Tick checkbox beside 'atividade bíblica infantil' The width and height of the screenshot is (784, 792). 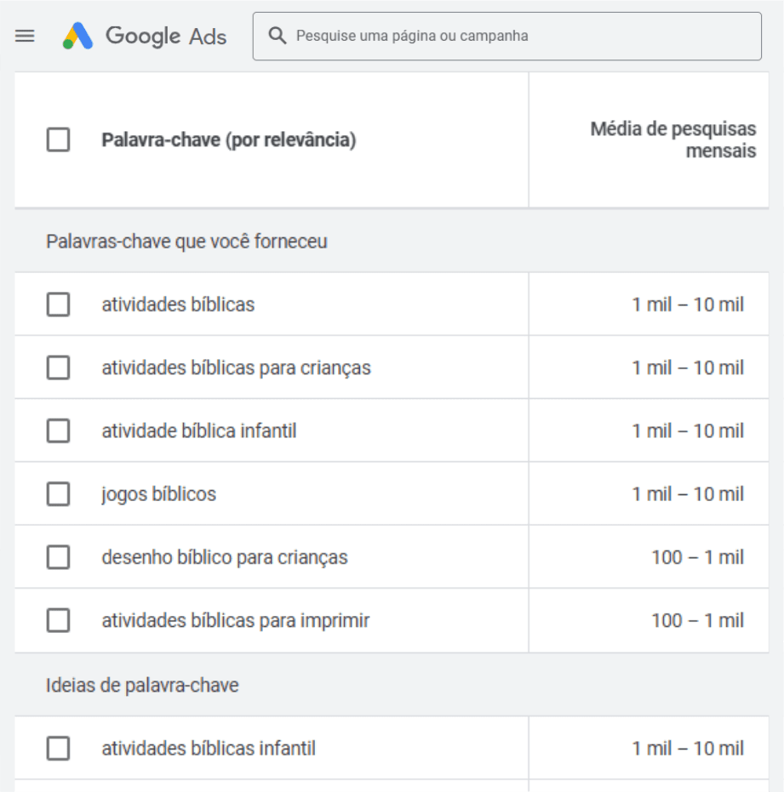(58, 431)
